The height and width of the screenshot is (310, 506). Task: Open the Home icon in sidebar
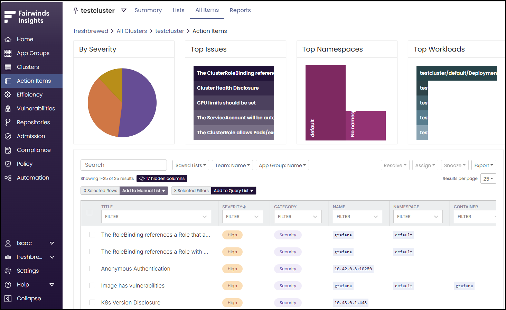(8, 39)
